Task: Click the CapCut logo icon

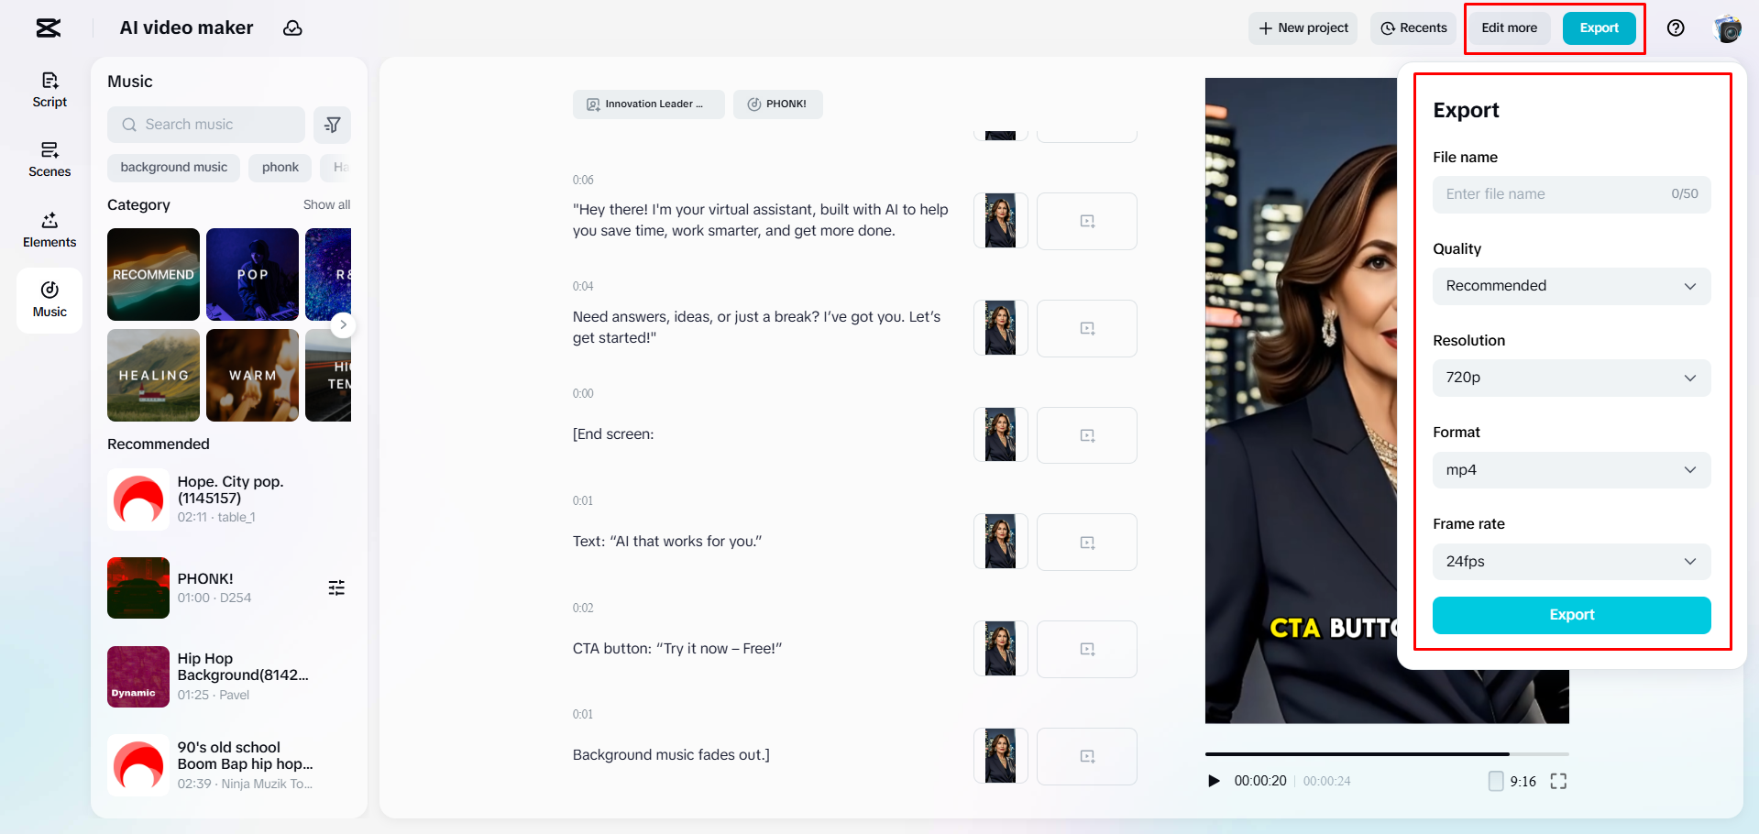Action: (49, 28)
